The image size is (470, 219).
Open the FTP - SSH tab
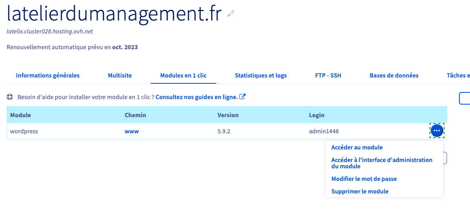coord(328,75)
